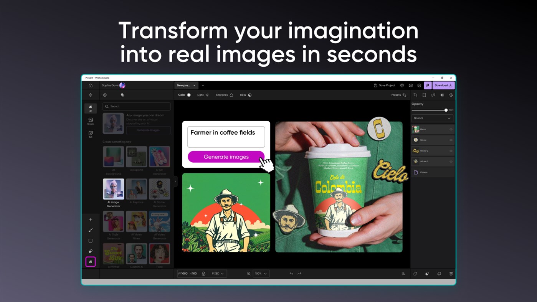Switch to the New pos... tab
Screen dimensions: 537x302
[x=185, y=85]
